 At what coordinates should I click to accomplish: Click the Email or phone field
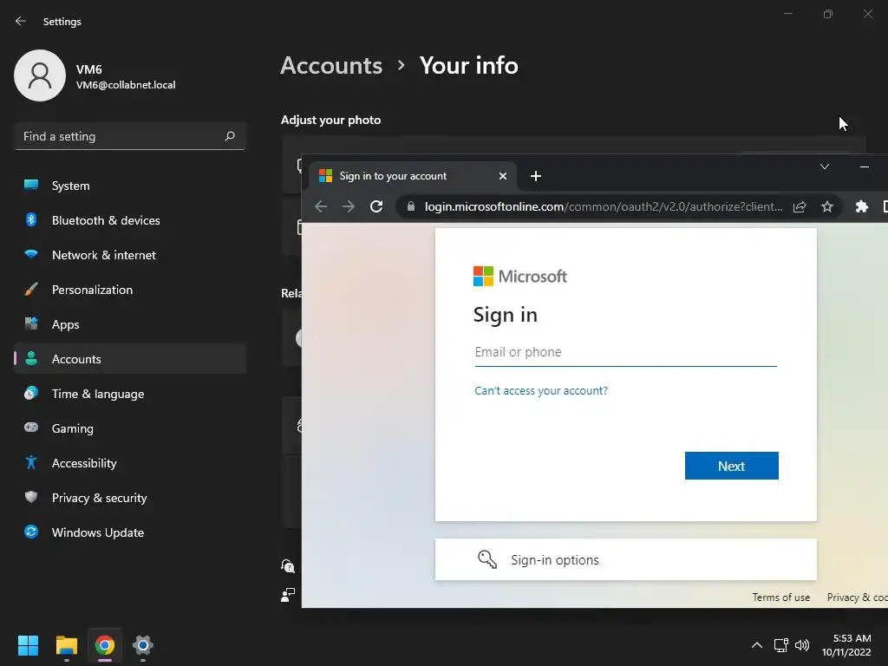(625, 352)
